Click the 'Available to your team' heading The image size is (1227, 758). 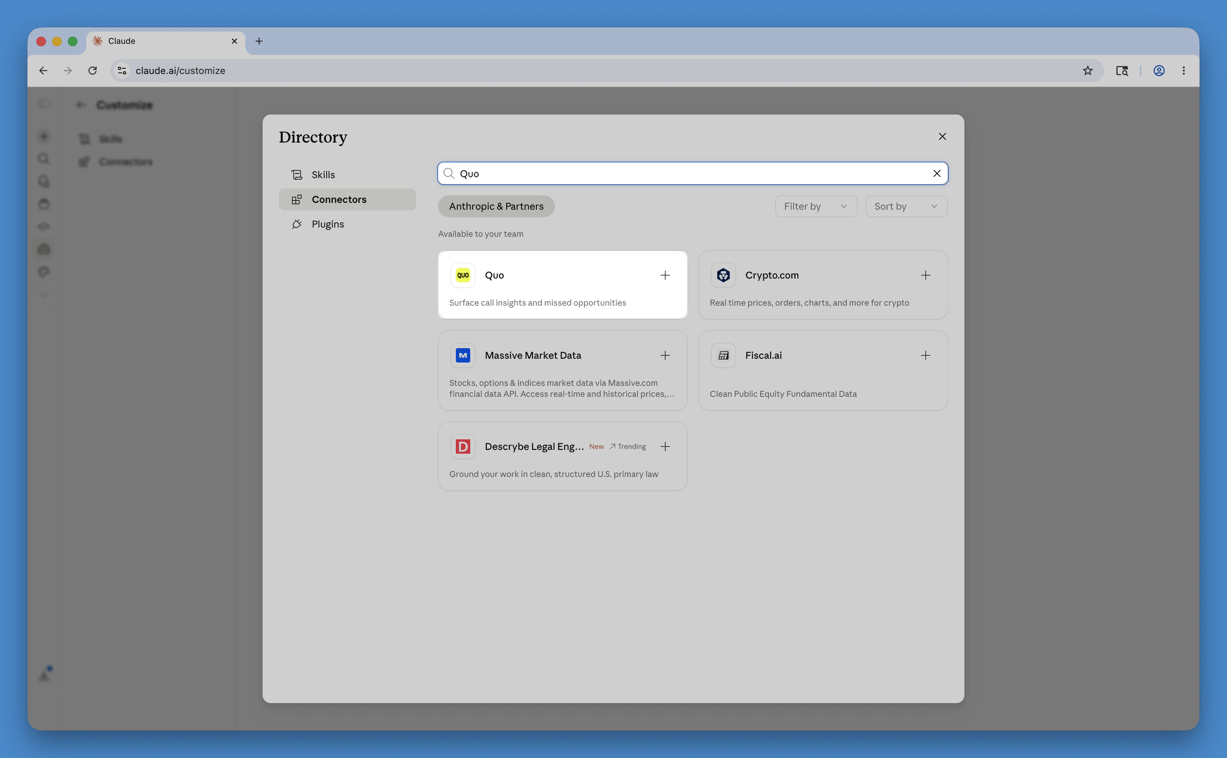(481, 234)
